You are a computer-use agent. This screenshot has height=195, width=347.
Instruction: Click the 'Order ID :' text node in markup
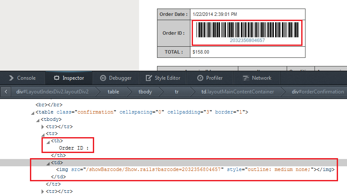pos(74,148)
